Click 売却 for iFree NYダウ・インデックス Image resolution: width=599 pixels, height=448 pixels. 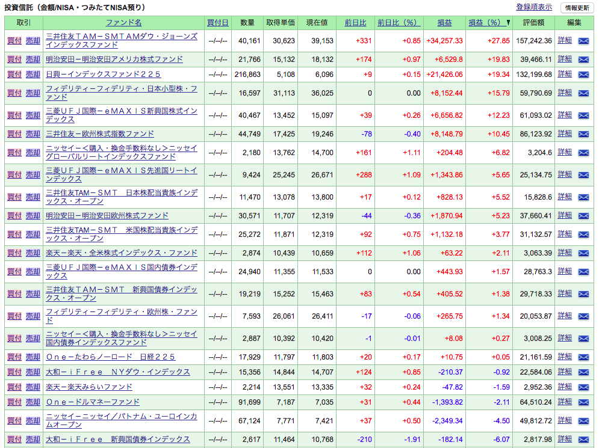click(33, 372)
